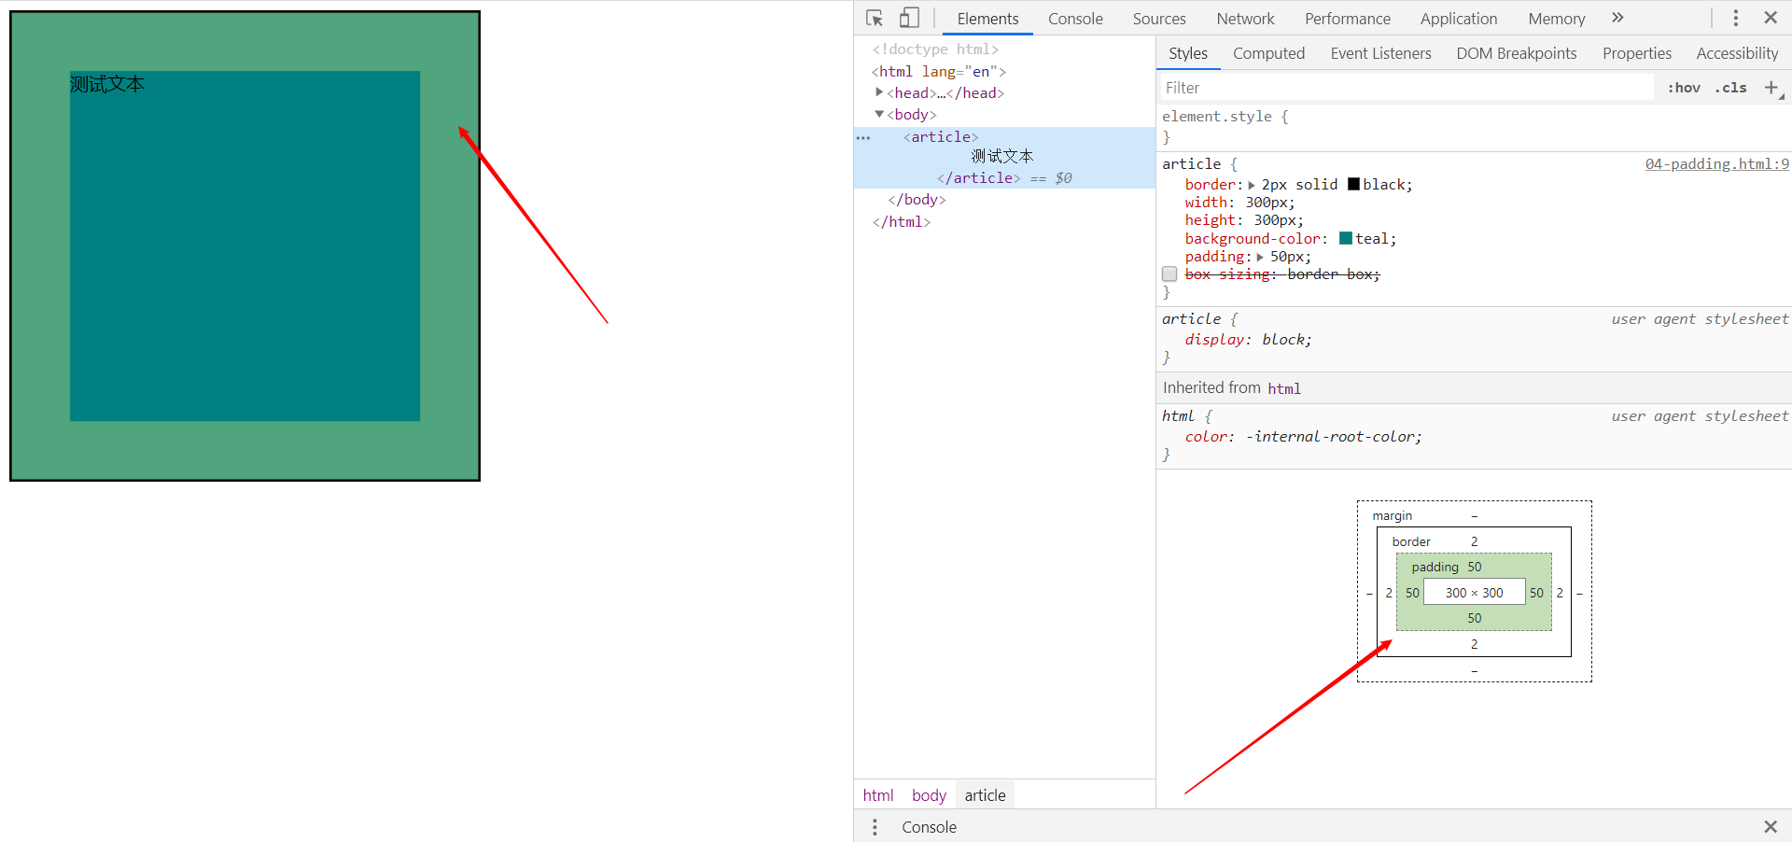Image resolution: width=1792 pixels, height=842 pixels.
Task: Open the Memory tab
Action: 1557,19
